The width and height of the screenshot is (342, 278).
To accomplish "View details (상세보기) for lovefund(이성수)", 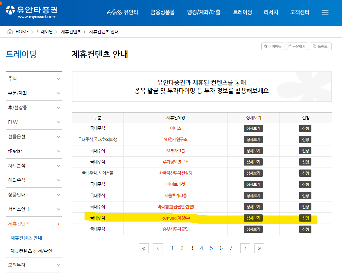I will [253, 218].
